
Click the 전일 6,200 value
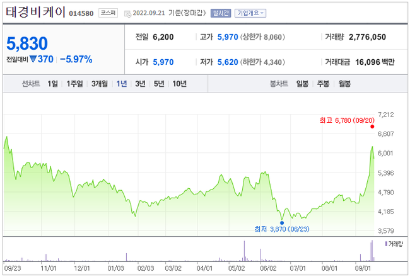point(163,37)
